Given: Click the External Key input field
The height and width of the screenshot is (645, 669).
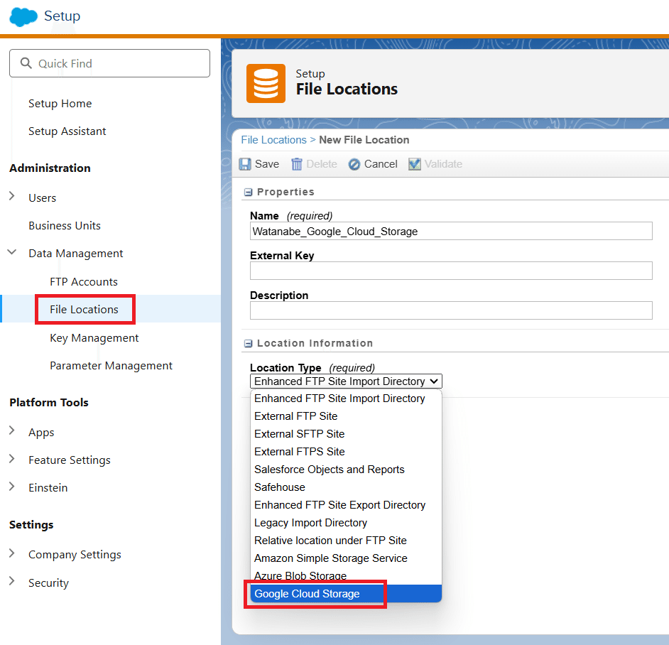Looking at the screenshot, I should (x=451, y=271).
